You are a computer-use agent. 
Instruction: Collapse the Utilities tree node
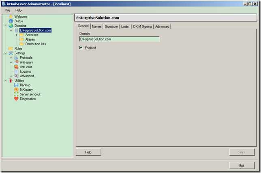pyautogui.click(x=6, y=81)
